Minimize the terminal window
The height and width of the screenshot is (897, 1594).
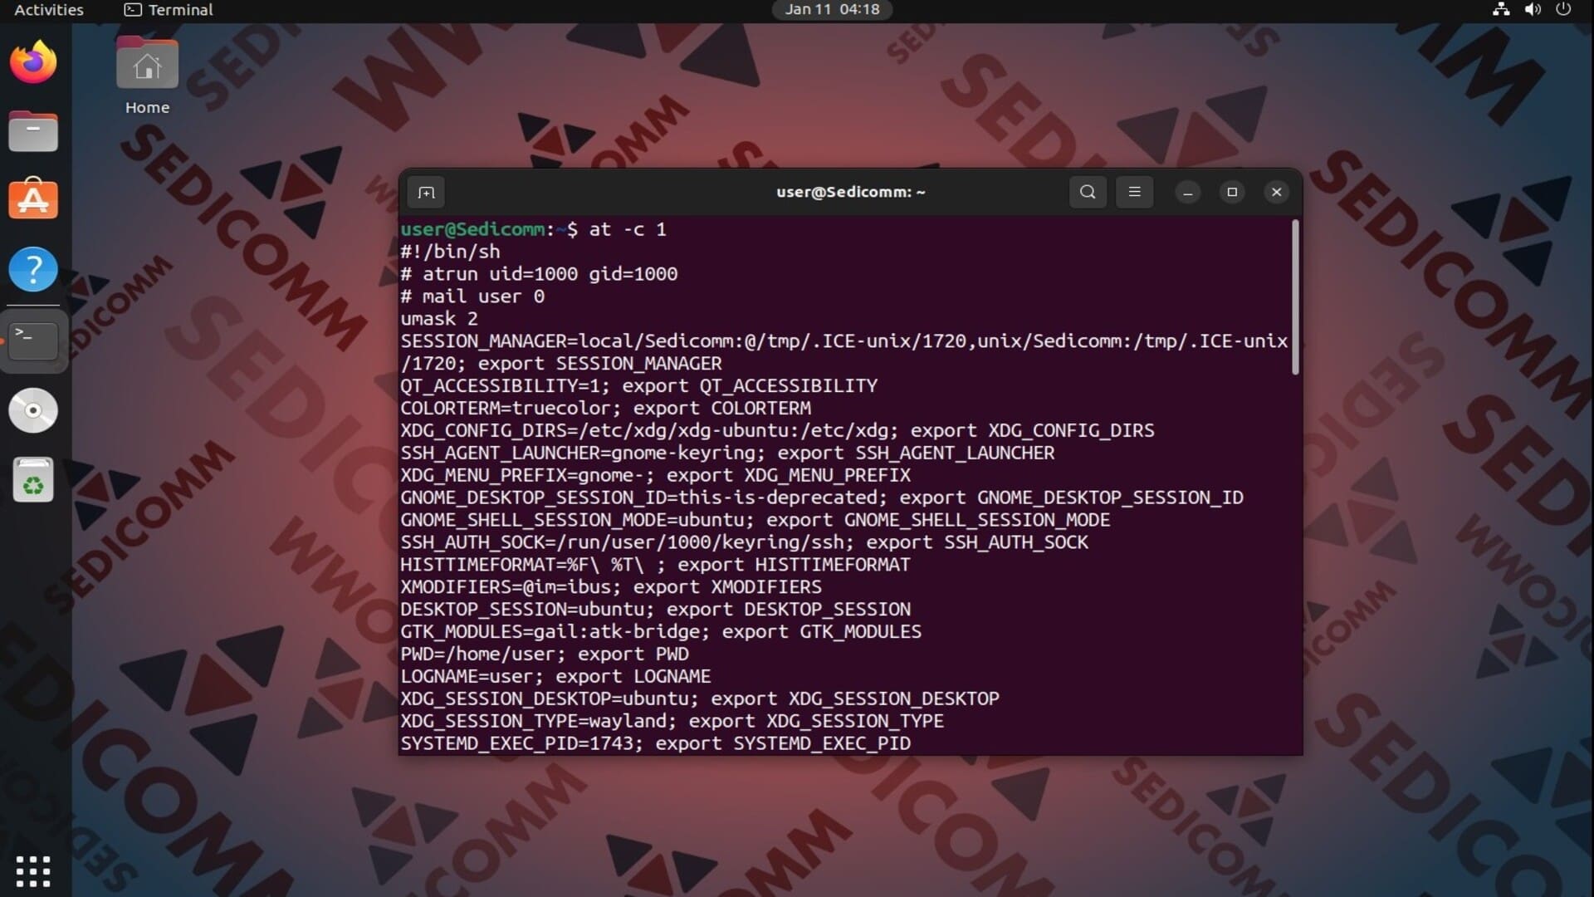click(1187, 192)
